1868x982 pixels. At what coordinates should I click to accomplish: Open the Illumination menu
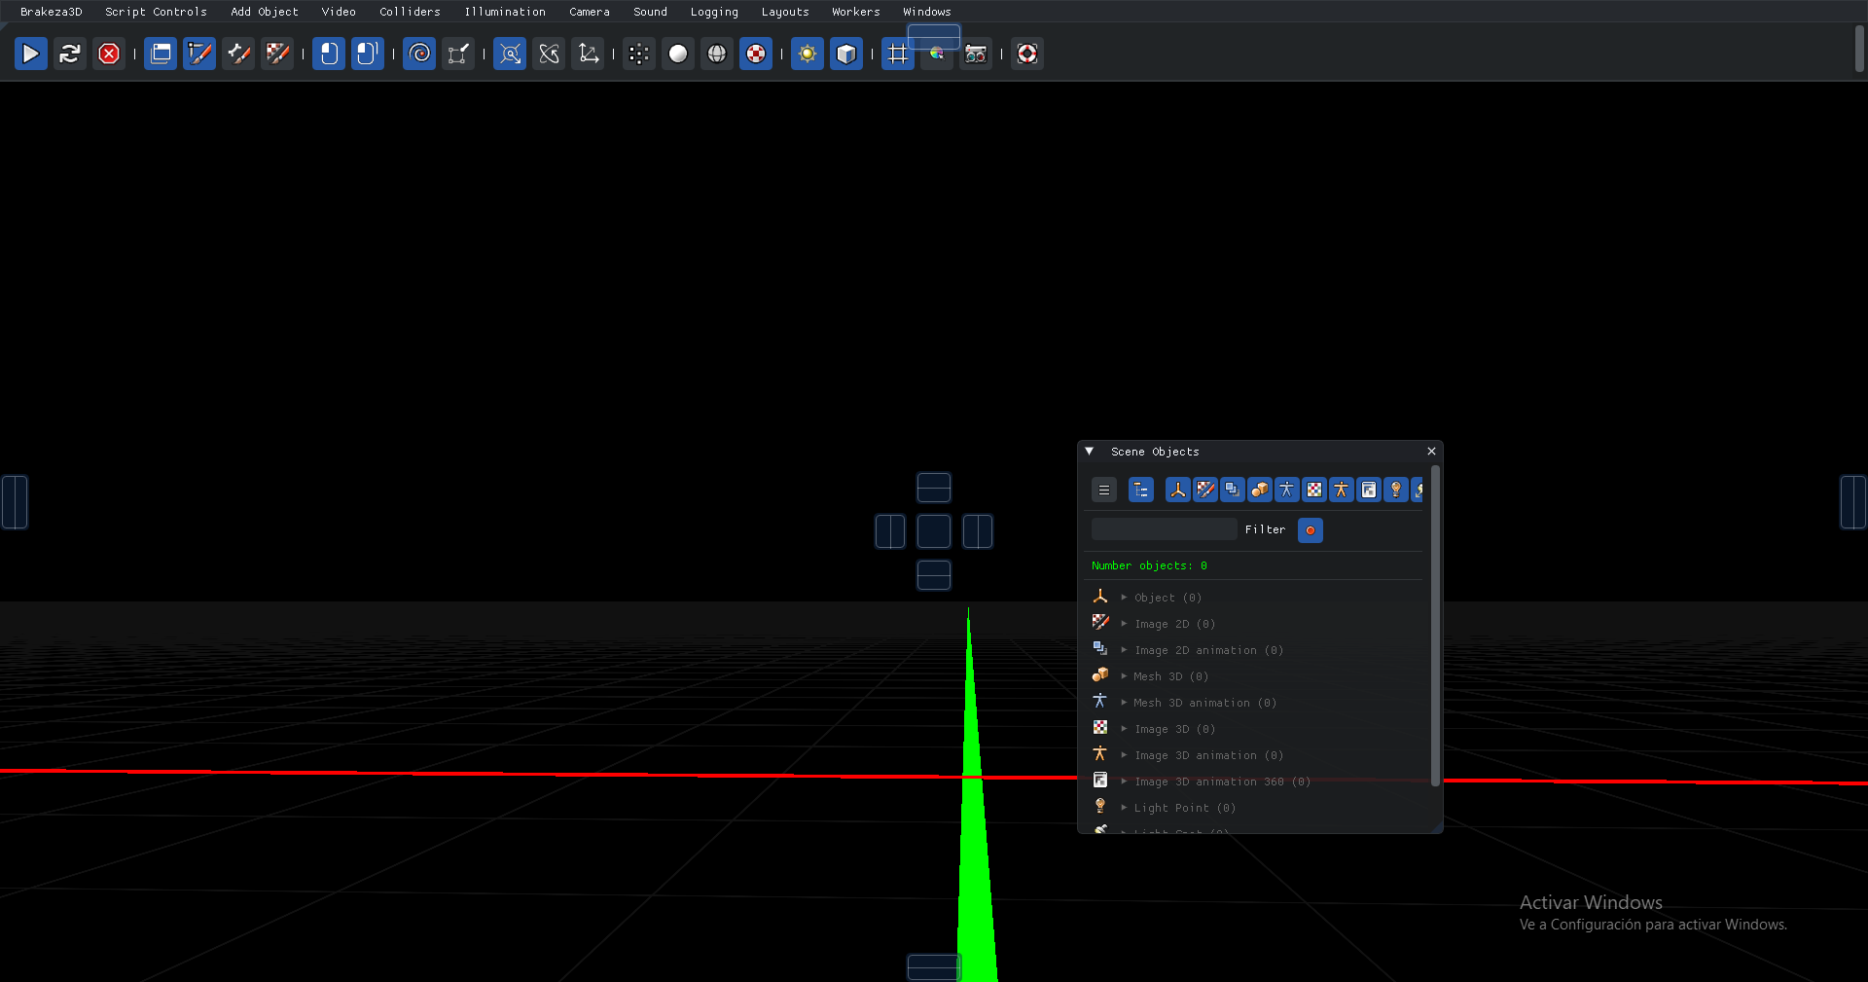504,12
